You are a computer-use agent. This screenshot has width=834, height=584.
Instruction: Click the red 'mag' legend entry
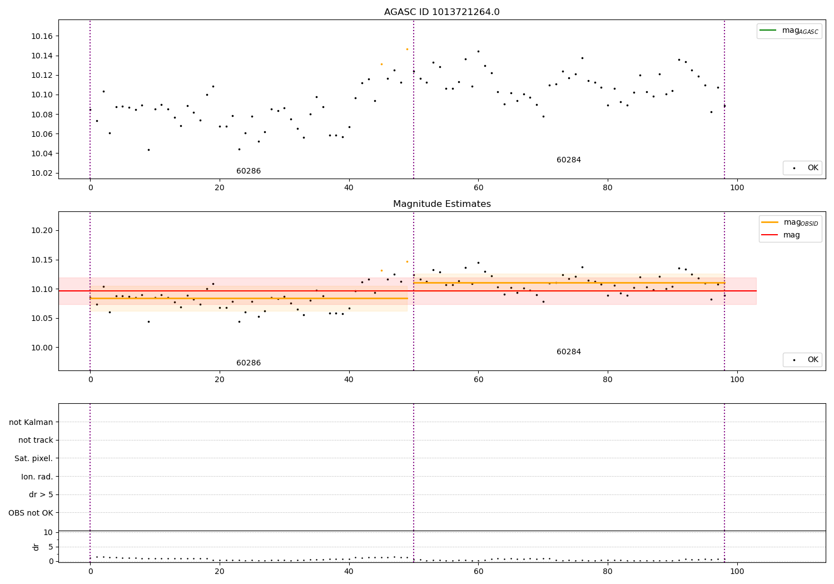[781, 235]
